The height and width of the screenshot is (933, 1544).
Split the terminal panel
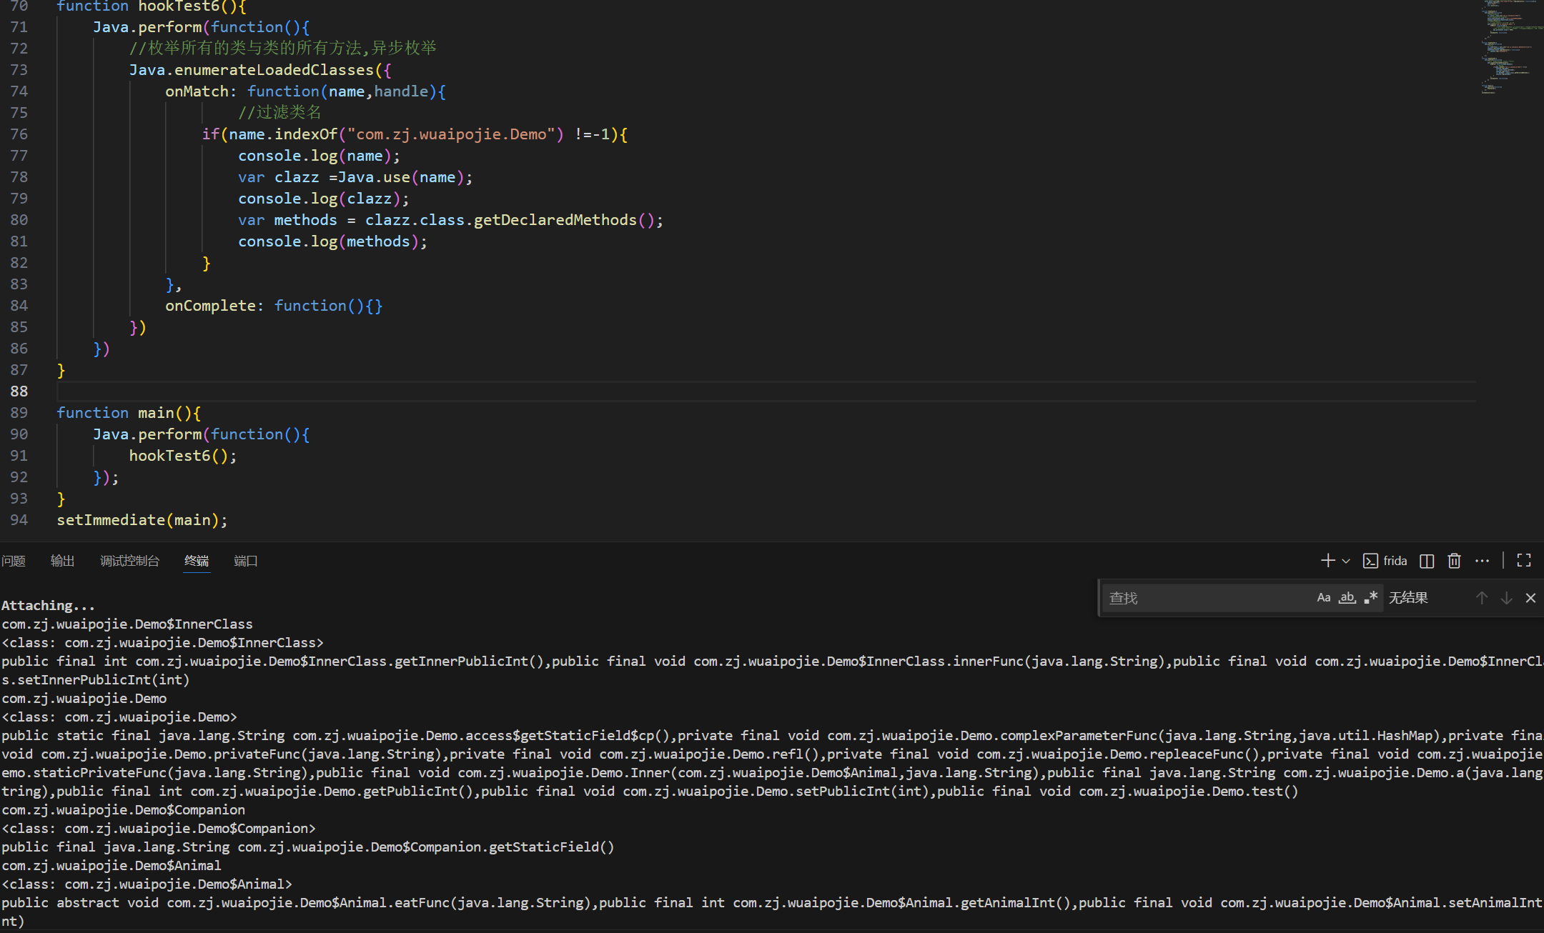(1427, 561)
